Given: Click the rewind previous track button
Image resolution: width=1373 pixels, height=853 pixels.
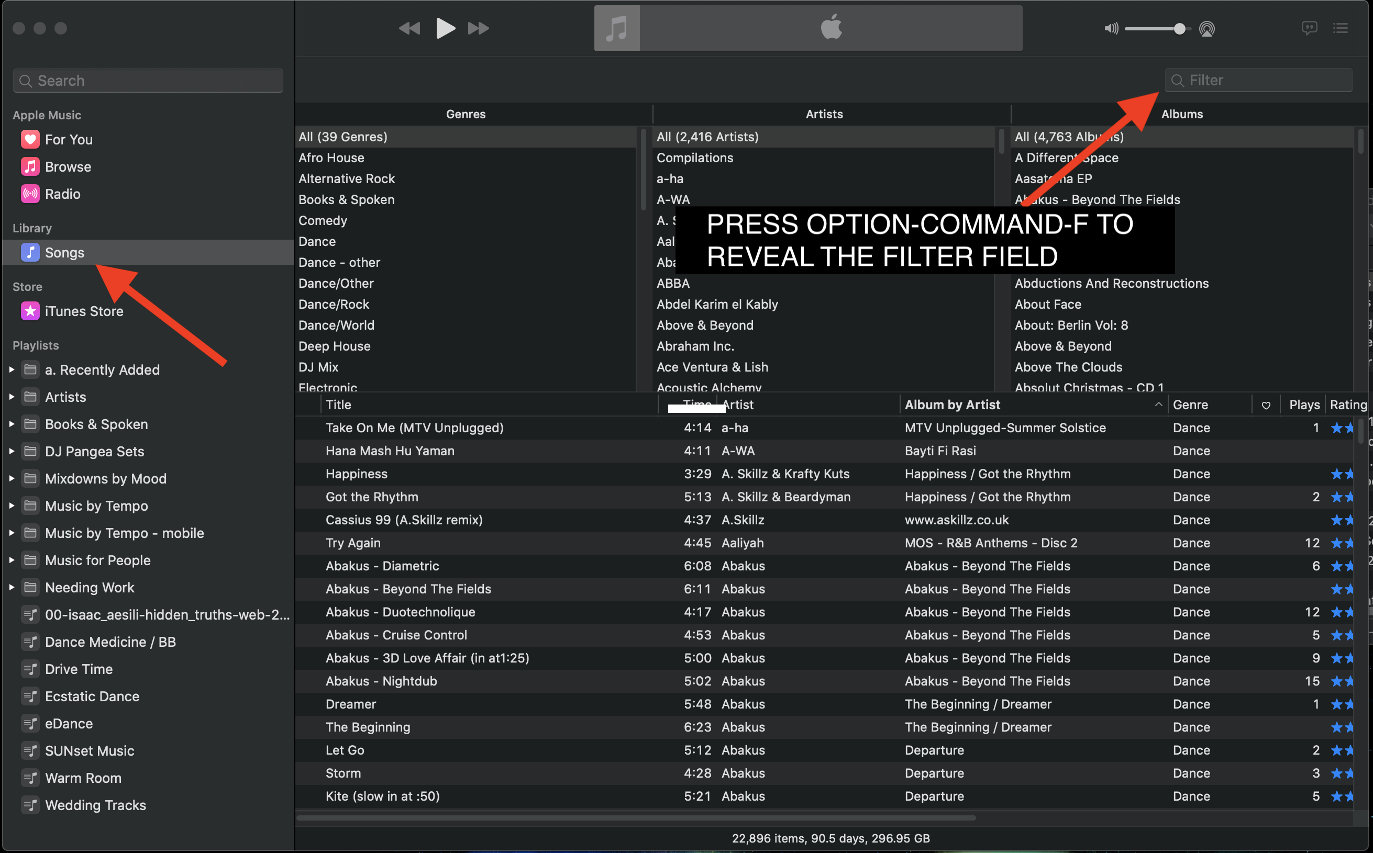Looking at the screenshot, I should click(409, 28).
